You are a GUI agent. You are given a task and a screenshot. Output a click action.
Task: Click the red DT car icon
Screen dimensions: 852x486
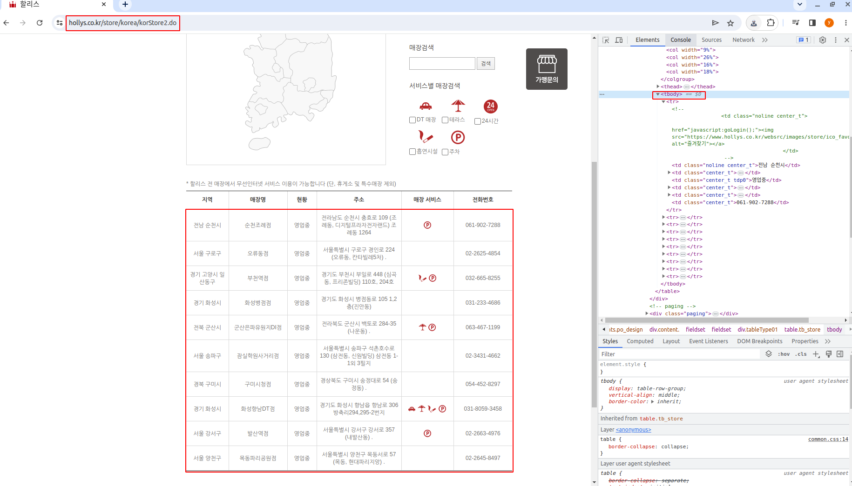(426, 106)
